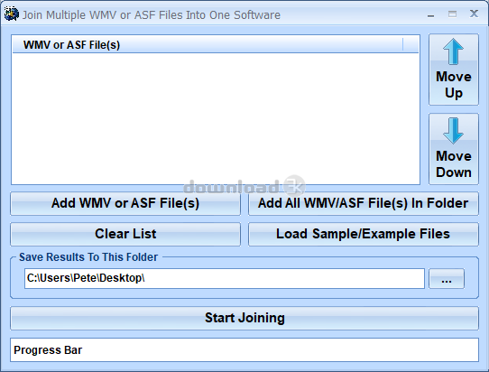
Task: Click inside the empty file list area
Action: (216, 118)
